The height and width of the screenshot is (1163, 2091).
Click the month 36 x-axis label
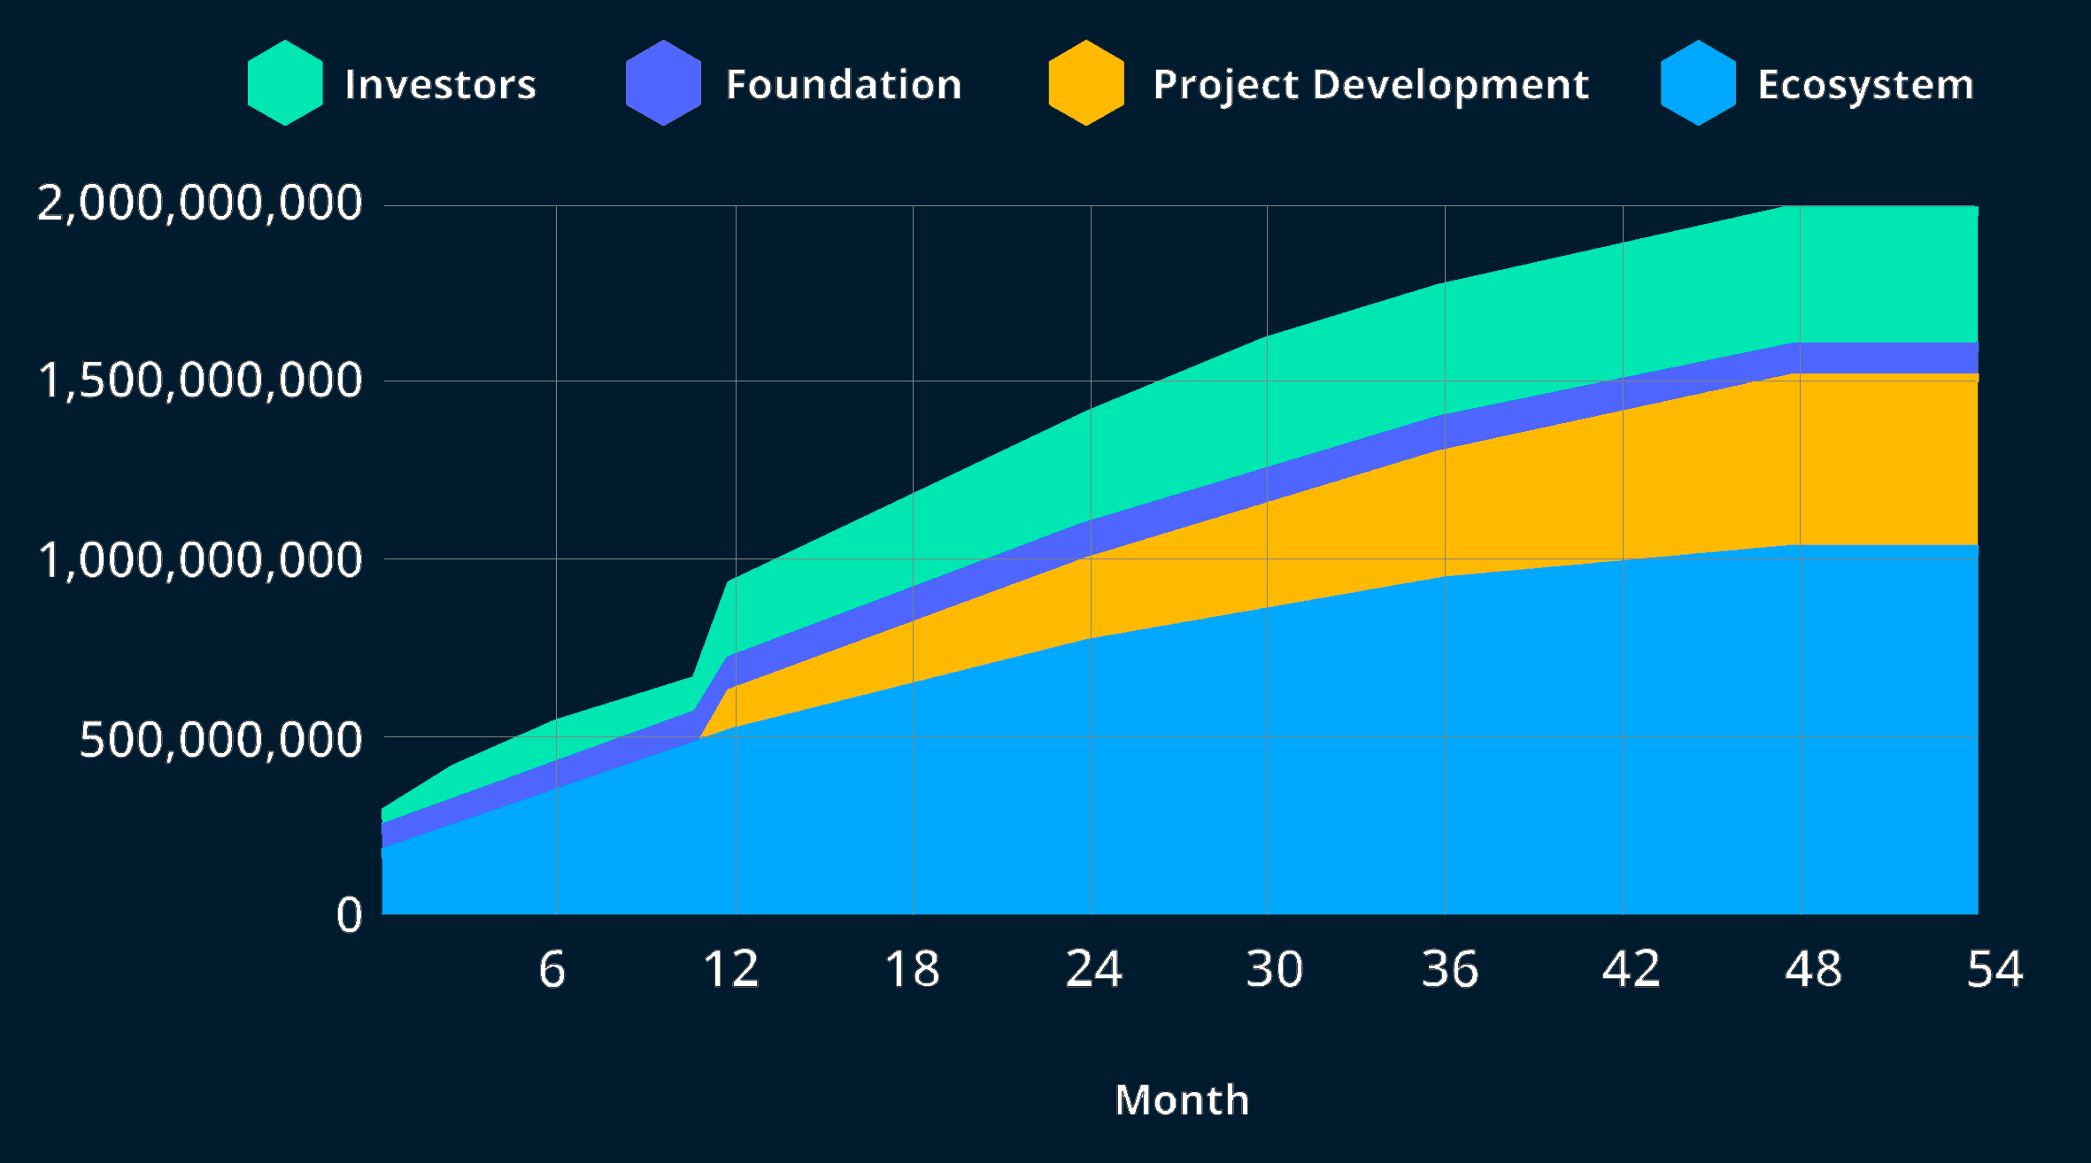[x=1449, y=969]
